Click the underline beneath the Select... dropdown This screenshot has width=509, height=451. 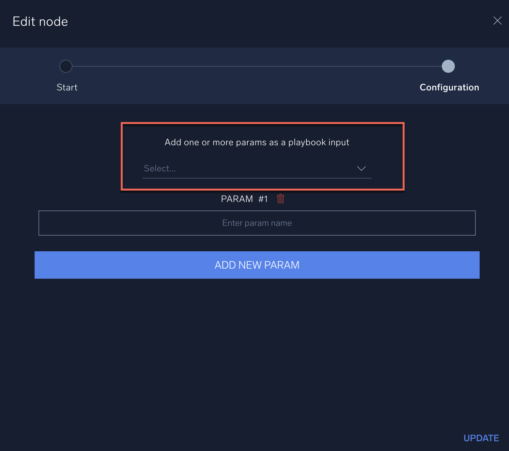(x=257, y=178)
